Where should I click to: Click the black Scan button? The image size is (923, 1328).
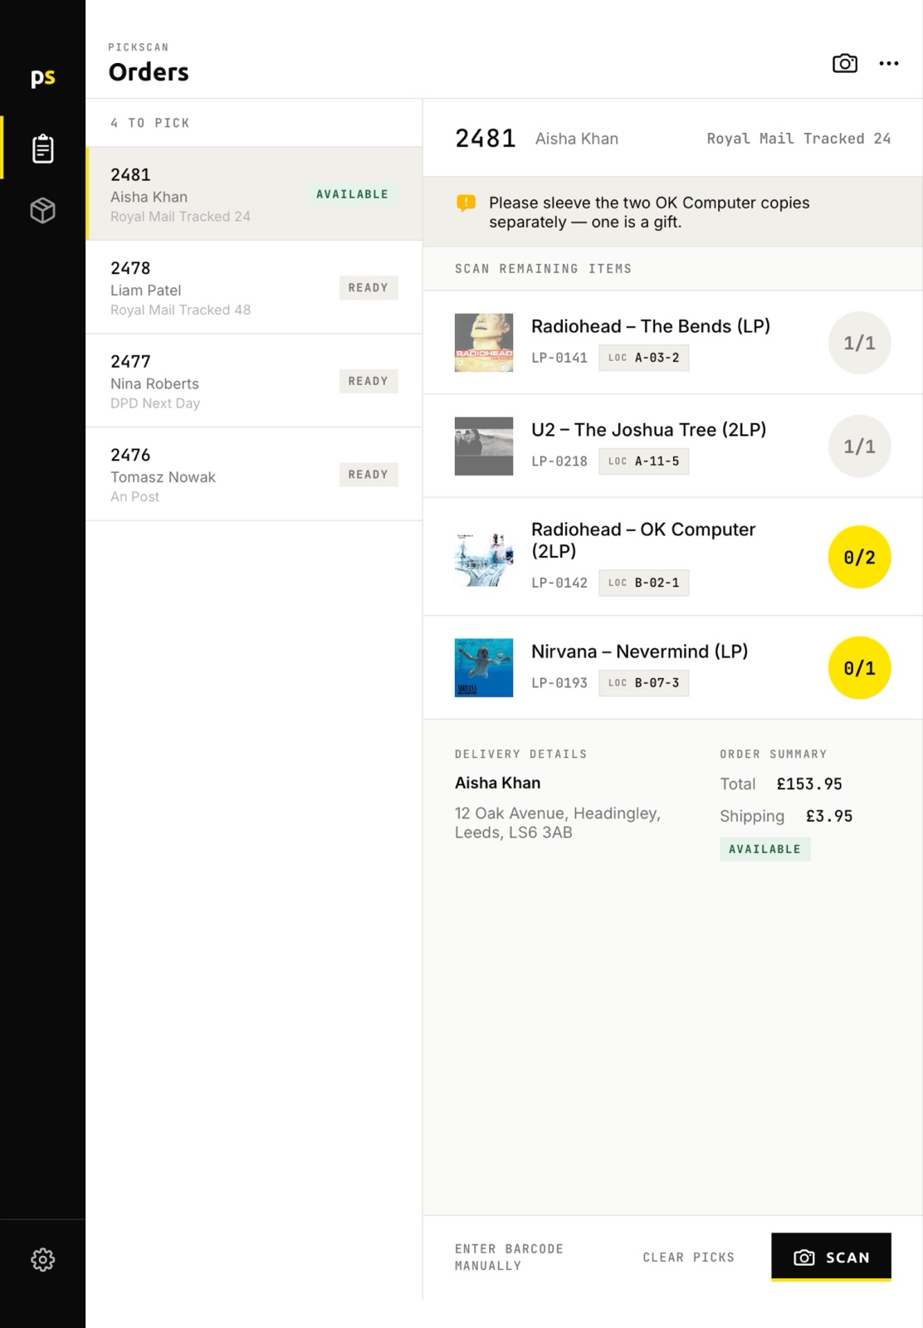point(831,1257)
